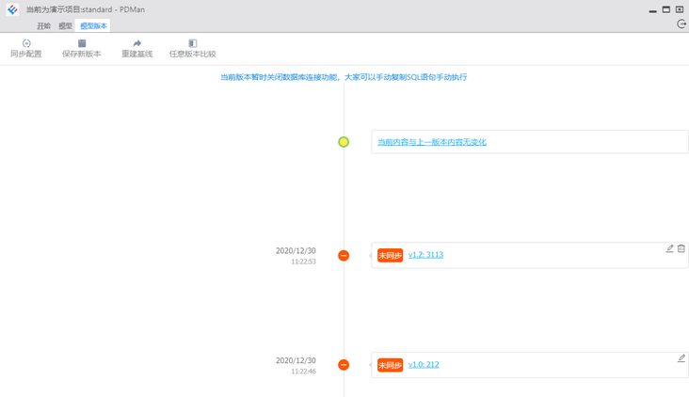Click the 未同步 badge on version v1.0
Screen dimensions: 689x397
390,365
